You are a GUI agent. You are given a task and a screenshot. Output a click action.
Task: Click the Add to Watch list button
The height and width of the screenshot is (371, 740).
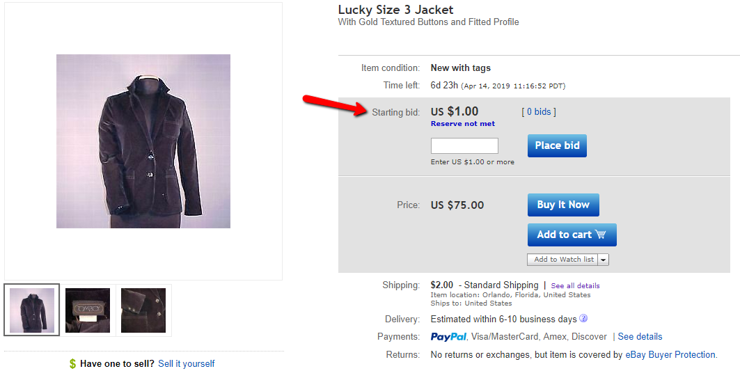tap(563, 260)
